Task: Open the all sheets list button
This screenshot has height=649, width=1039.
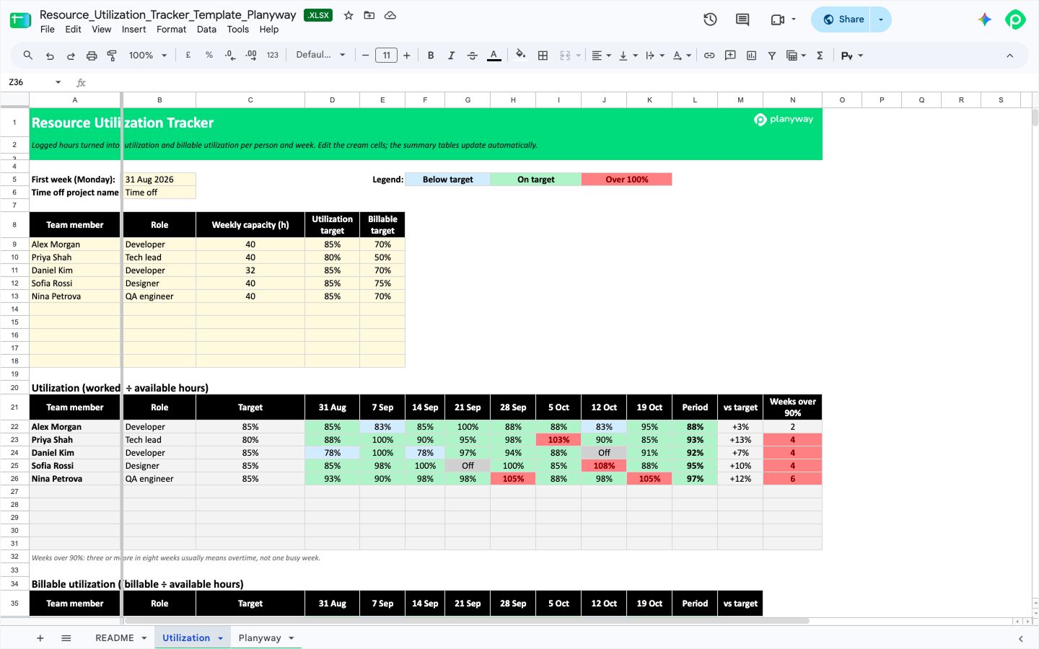Action: point(66,638)
